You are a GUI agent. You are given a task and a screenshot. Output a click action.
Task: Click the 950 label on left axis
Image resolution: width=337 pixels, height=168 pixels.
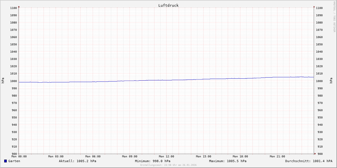click(x=13, y=117)
